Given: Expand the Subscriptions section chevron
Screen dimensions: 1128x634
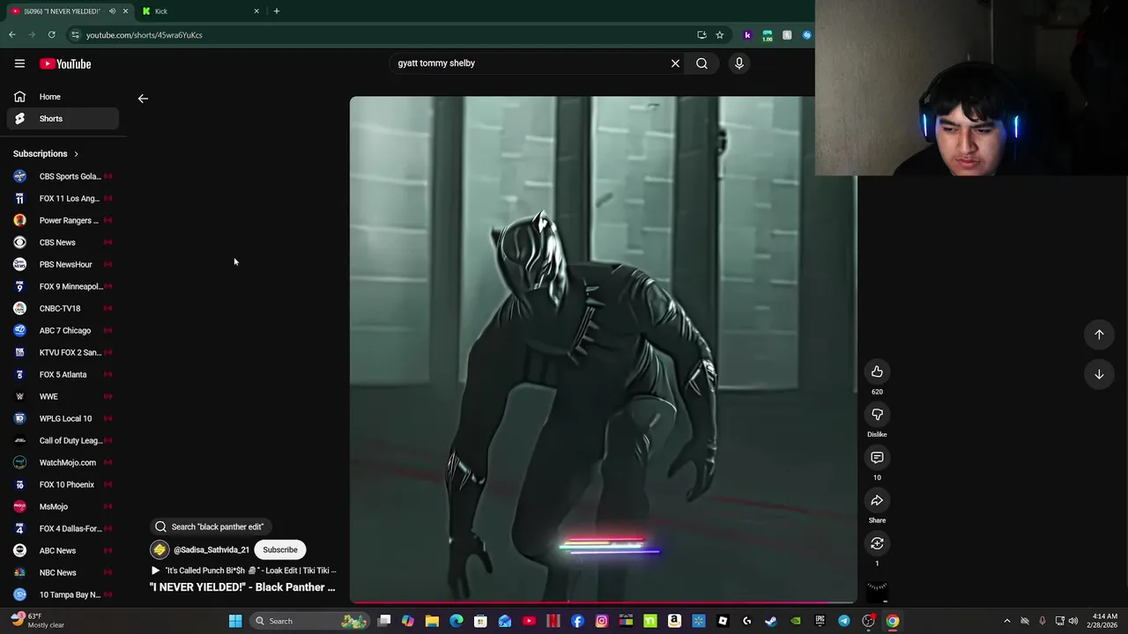Looking at the screenshot, I should [x=76, y=154].
